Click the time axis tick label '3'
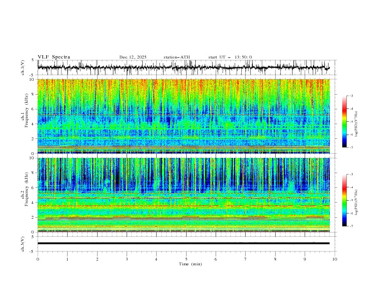The height and width of the screenshot is (291, 377). 127,259
